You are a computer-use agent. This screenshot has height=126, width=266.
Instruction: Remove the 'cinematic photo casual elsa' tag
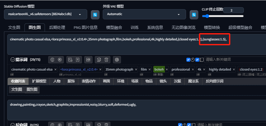(56, 70)
